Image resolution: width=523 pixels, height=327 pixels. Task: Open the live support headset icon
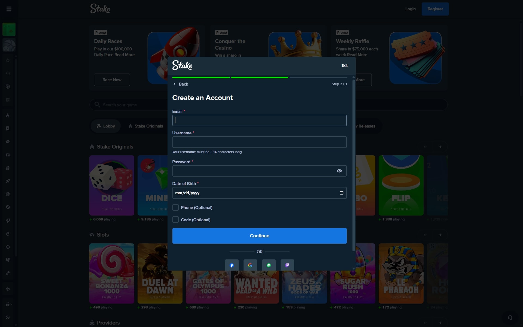(510, 317)
